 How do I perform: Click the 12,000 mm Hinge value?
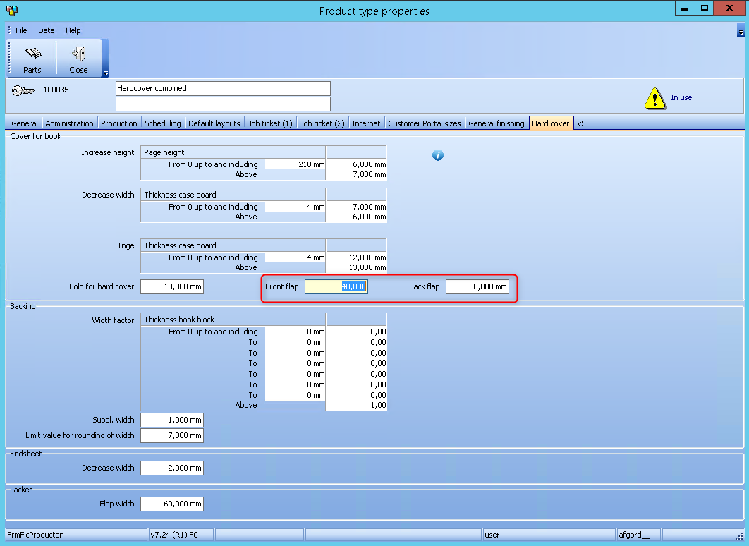(356, 257)
